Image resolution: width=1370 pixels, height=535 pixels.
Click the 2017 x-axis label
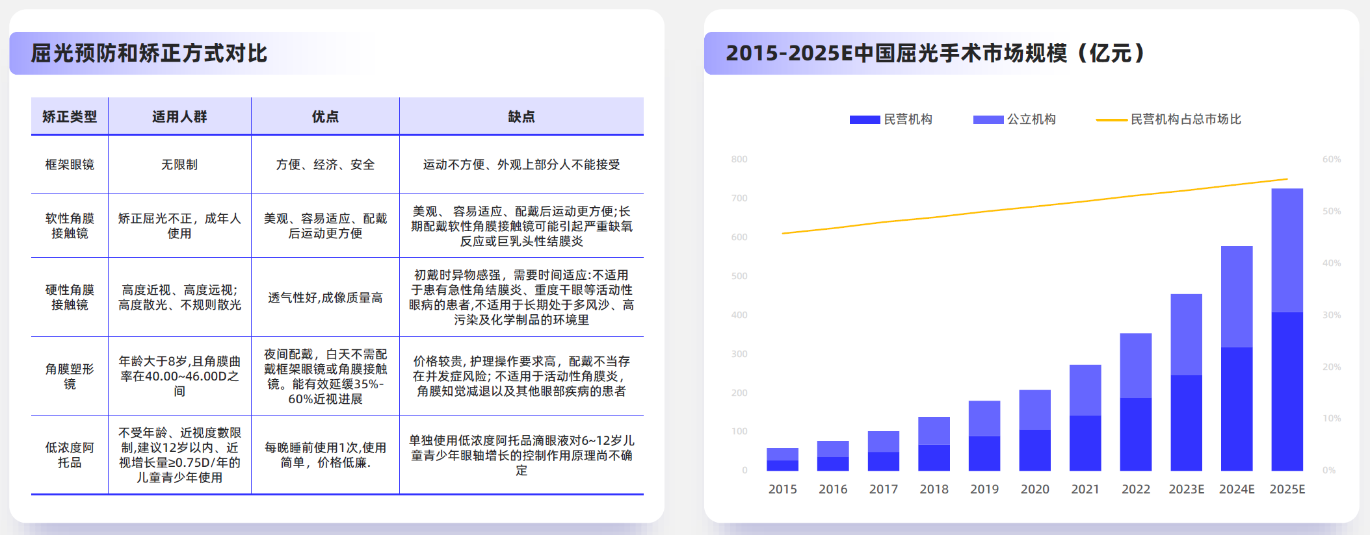tap(884, 490)
